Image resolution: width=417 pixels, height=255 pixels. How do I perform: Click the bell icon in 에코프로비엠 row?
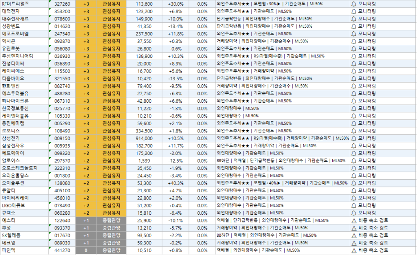354,34
